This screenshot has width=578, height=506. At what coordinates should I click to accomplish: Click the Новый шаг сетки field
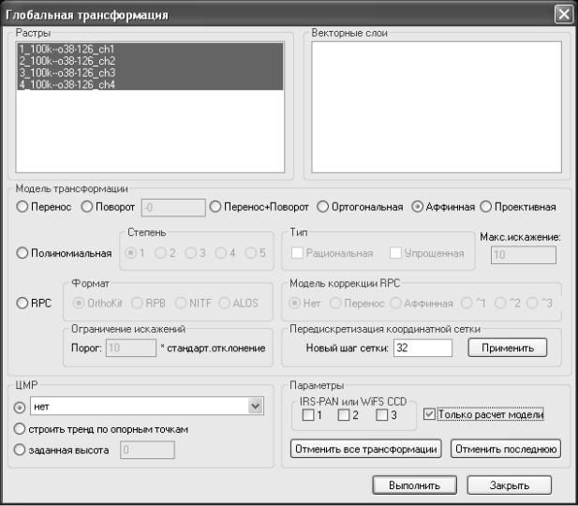coord(422,349)
